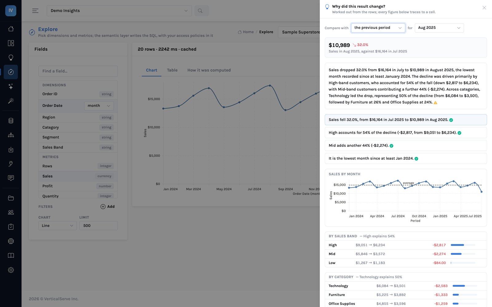
Task: Open the Home icon in sidebar
Action: click(11, 29)
